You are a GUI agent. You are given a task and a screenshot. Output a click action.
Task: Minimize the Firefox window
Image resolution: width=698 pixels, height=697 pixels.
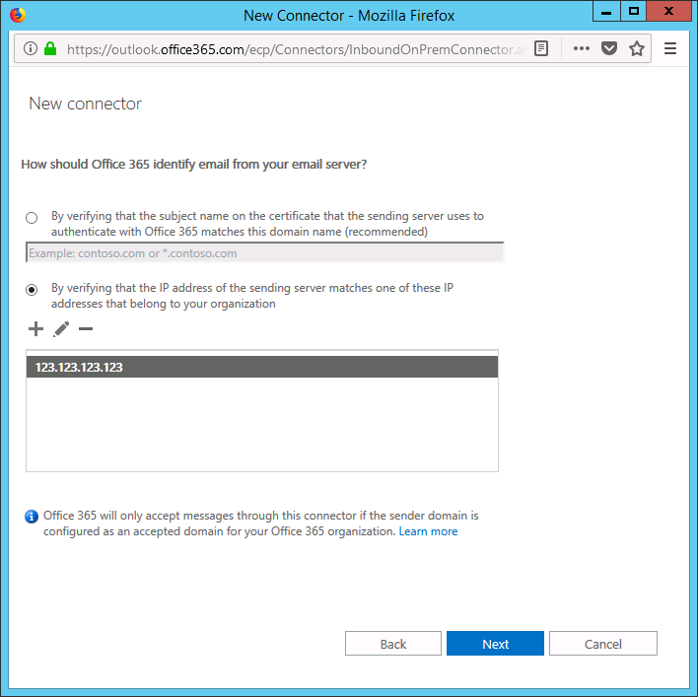point(606,11)
